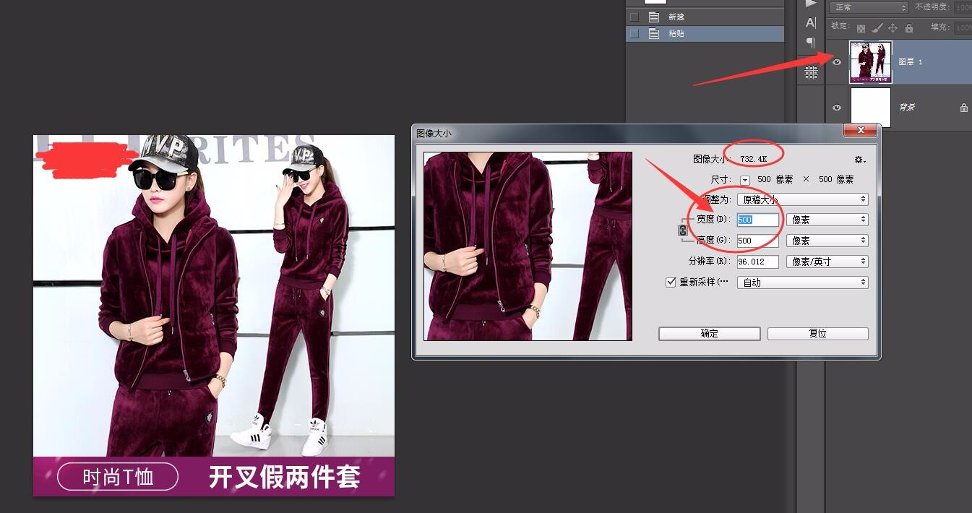Image resolution: width=972 pixels, height=513 pixels.
Task: Hide the 背景 layer via eye icon
Action: [x=837, y=108]
